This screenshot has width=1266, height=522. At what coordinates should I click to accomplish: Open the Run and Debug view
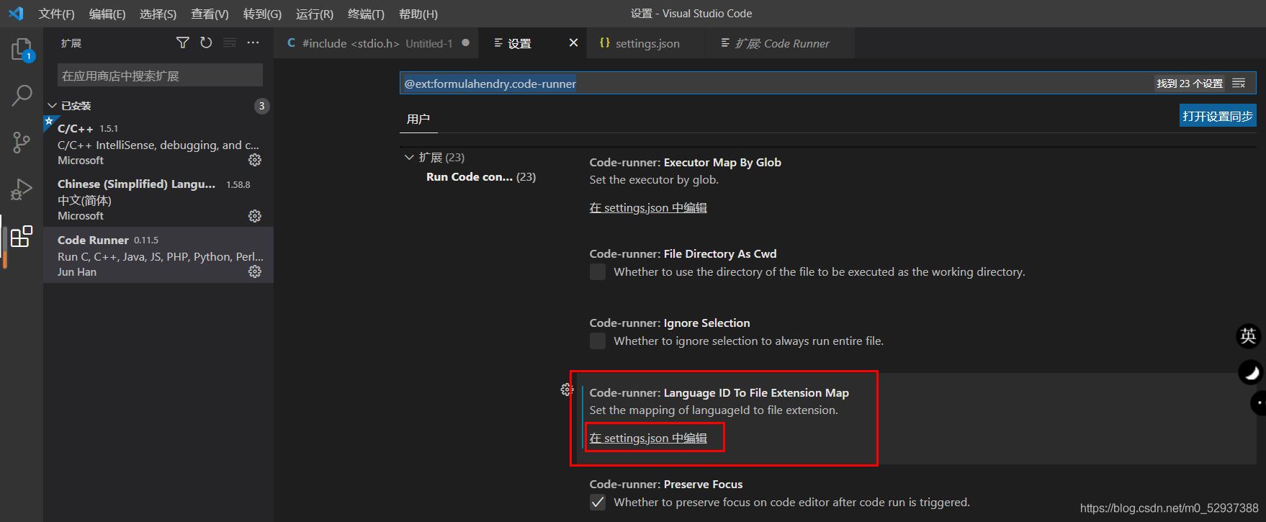22,189
